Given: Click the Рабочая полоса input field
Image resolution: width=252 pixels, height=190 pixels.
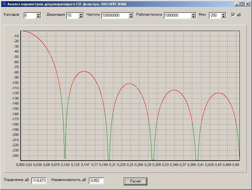Looking at the screenshot, I should [177, 16].
